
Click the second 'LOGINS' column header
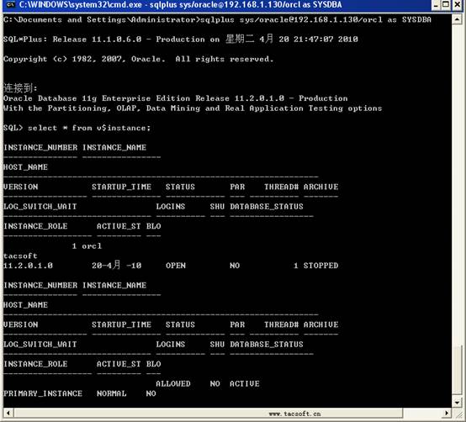(171, 345)
